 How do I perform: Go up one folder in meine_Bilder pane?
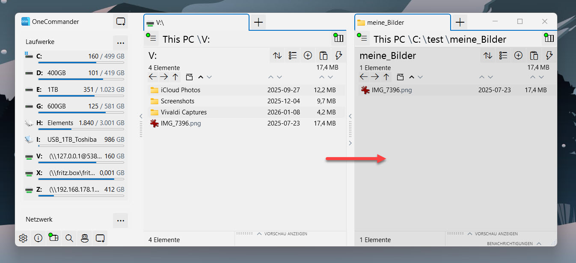386,77
